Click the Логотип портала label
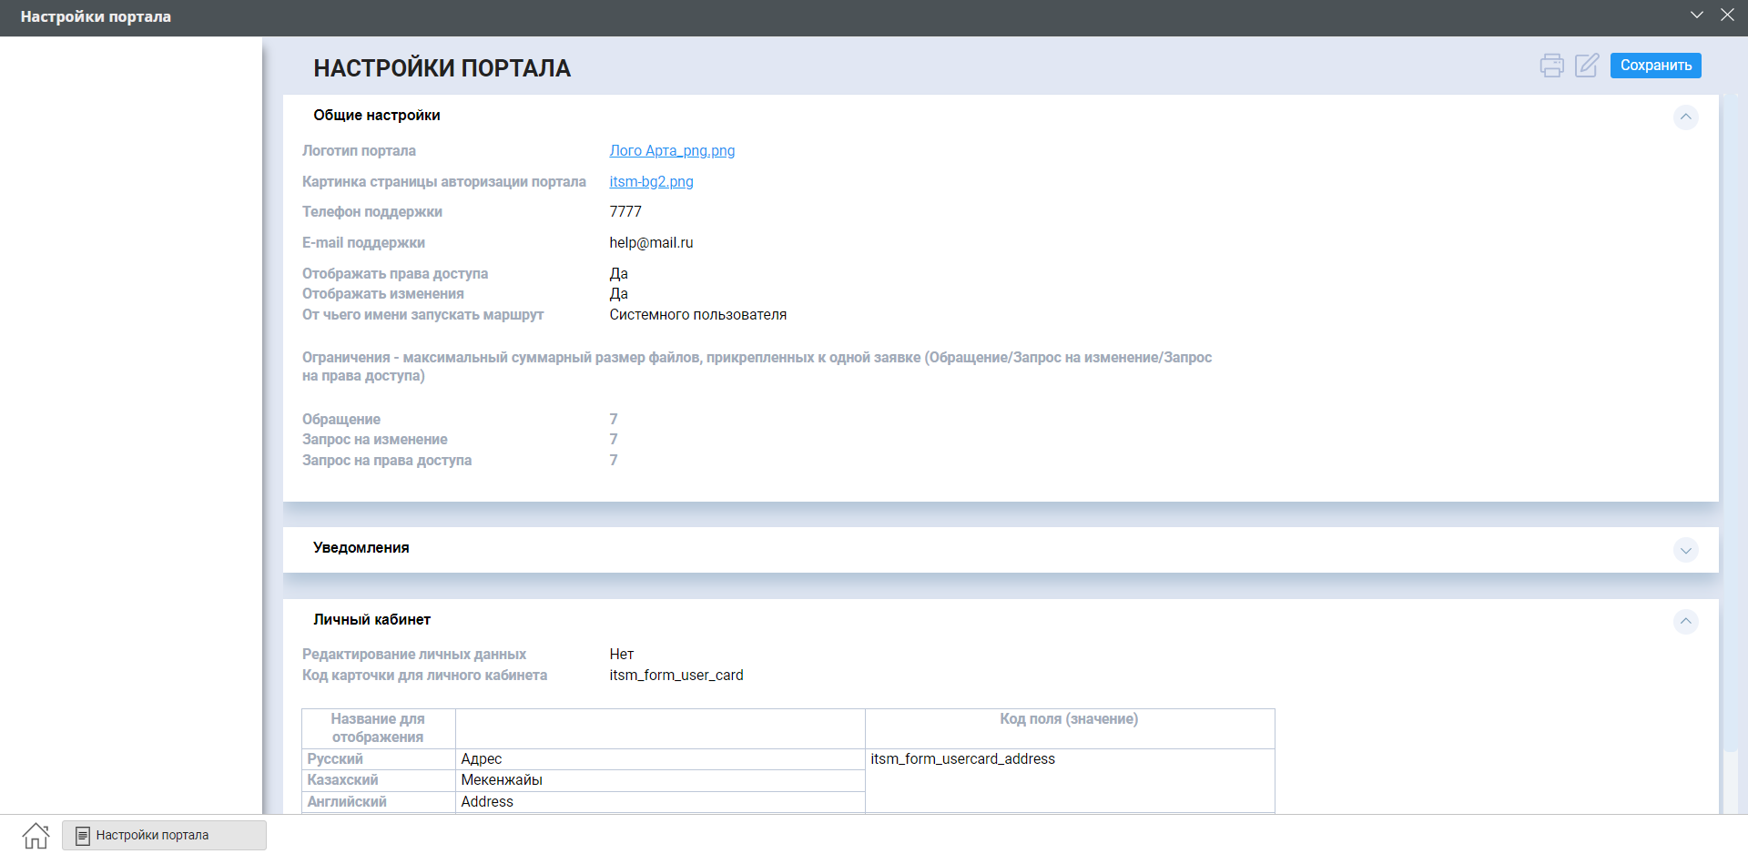 tap(359, 151)
